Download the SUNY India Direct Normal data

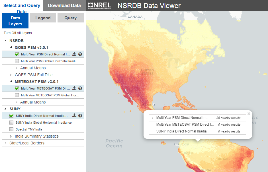coord(74,115)
